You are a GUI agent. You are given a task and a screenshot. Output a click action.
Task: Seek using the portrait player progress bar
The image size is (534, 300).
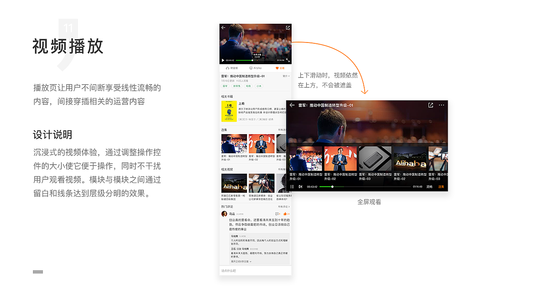click(x=255, y=60)
